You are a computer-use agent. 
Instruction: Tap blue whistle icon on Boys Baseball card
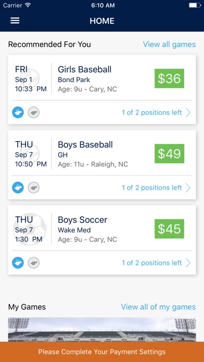coord(18,187)
